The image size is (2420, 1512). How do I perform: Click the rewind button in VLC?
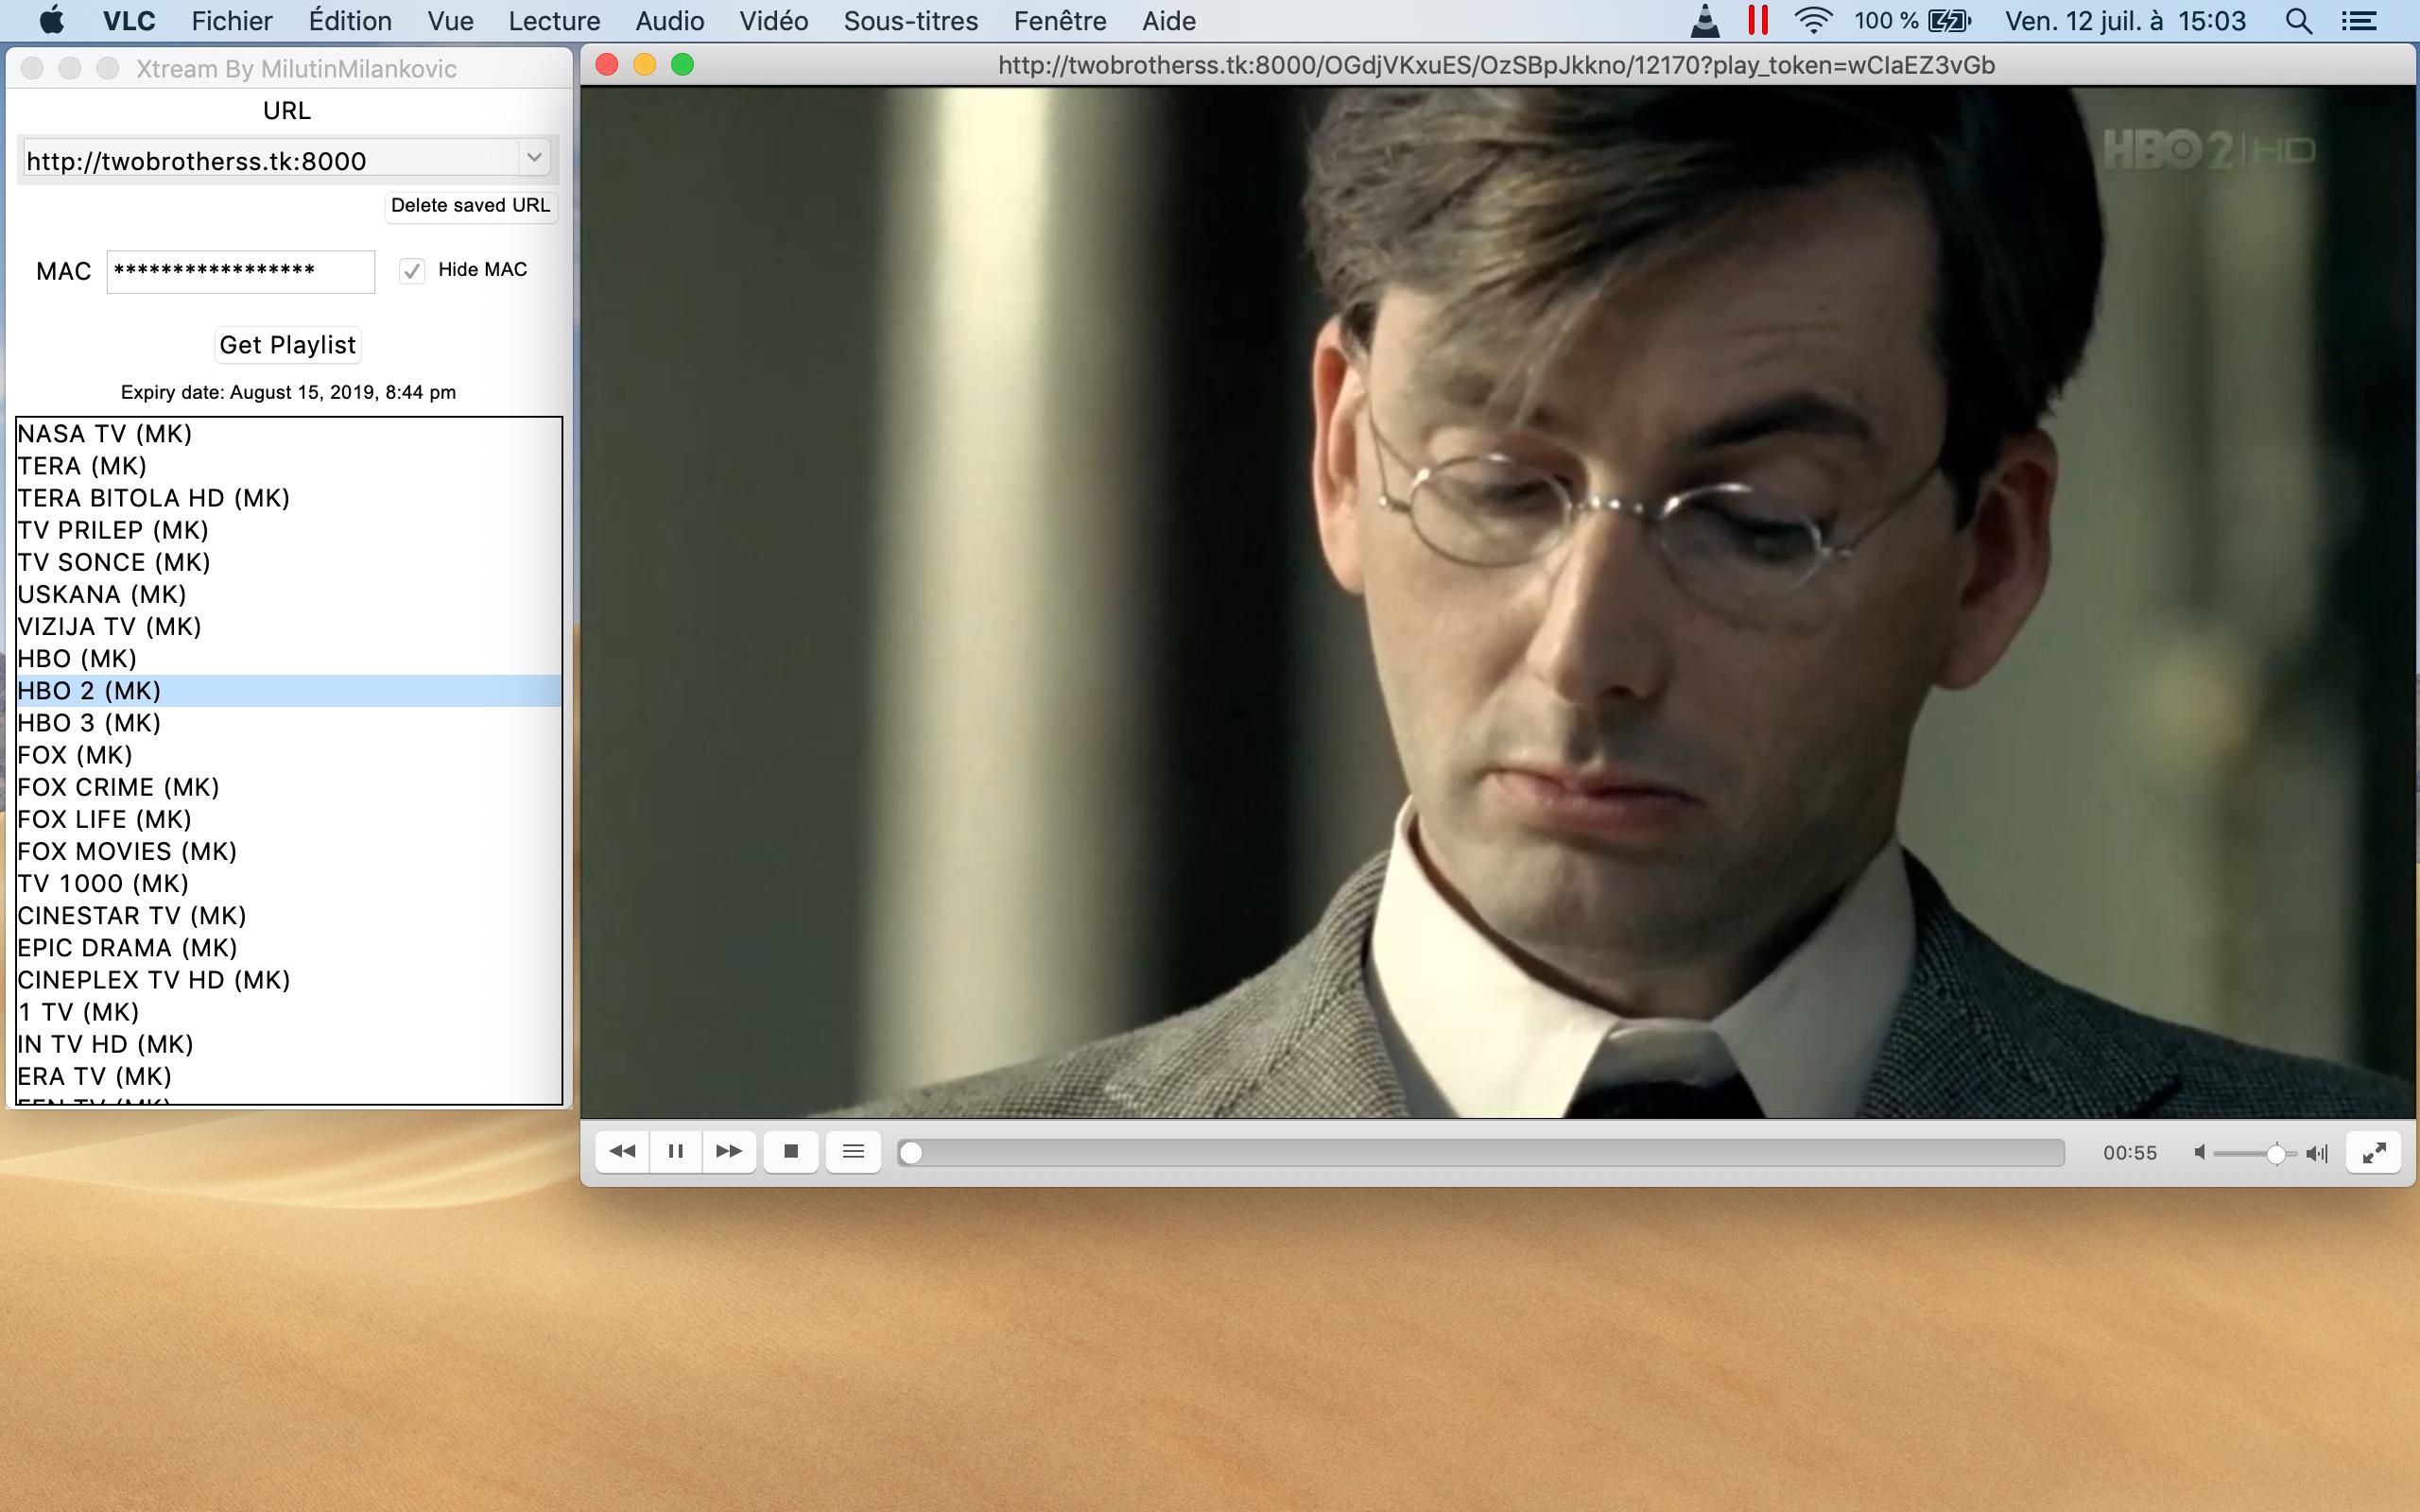pyautogui.click(x=622, y=1152)
